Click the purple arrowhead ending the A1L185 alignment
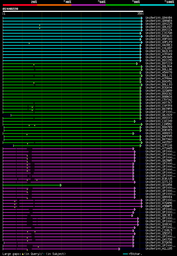177x256 pixels. [119, 249]
